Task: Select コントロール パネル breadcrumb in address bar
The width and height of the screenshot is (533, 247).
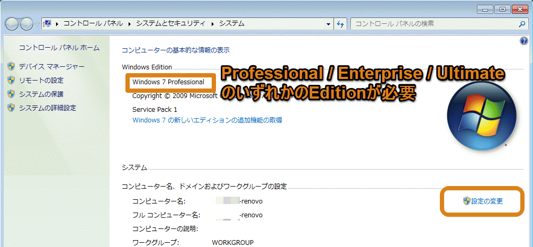Action: pos(93,24)
